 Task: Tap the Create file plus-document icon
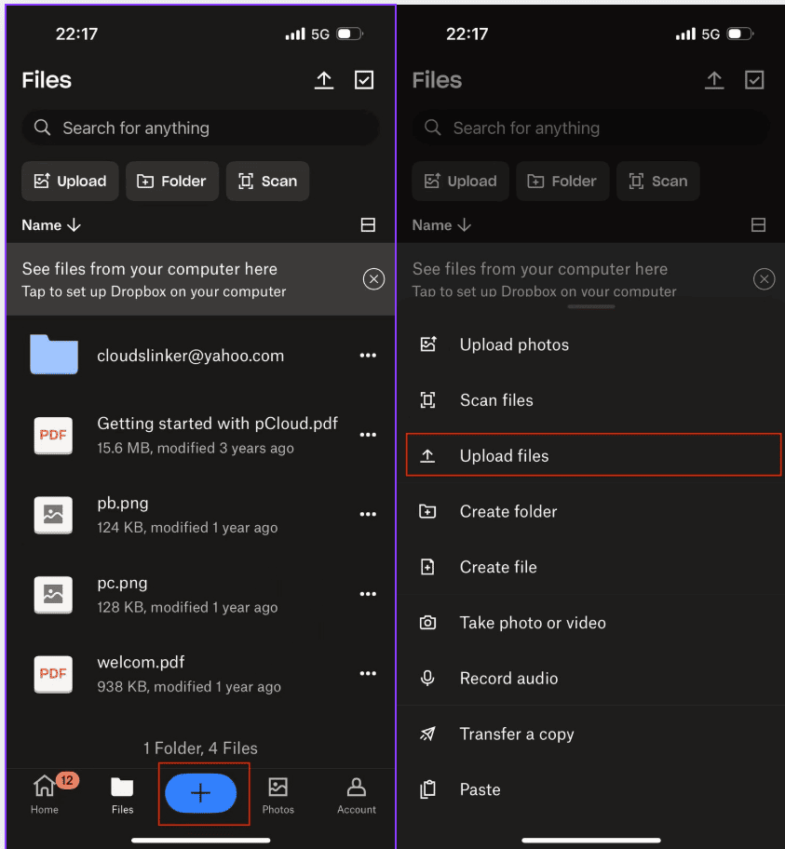point(428,567)
